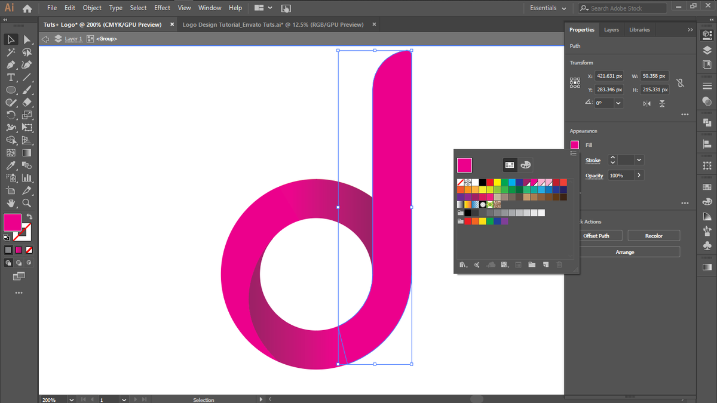The width and height of the screenshot is (717, 403).
Task: Select the Curvature tool
Action: pos(27,65)
